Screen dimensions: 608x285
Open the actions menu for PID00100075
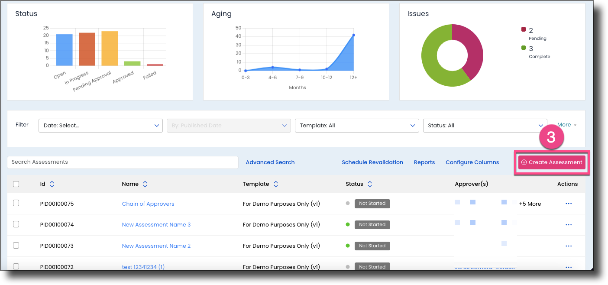point(568,203)
